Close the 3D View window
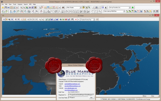The image size is (161, 101). (157, 15)
